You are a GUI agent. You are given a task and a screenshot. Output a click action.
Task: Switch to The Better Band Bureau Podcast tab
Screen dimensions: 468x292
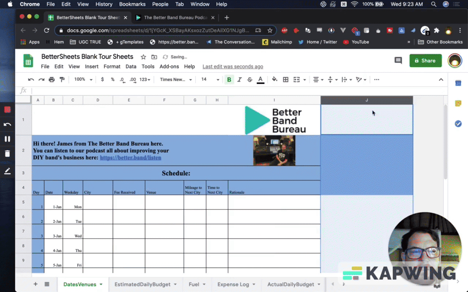(x=175, y=18)
